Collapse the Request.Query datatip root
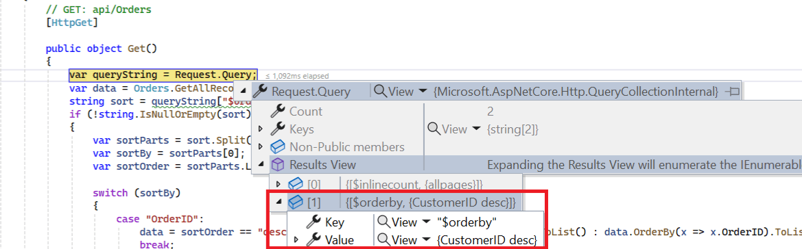 [244, 92]
